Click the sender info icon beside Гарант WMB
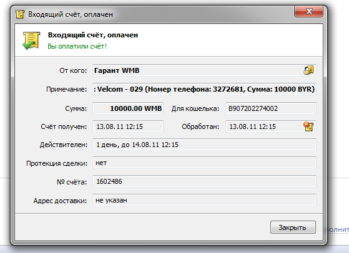The height and width of the screenshot is (253, 349). pos(308,70)
